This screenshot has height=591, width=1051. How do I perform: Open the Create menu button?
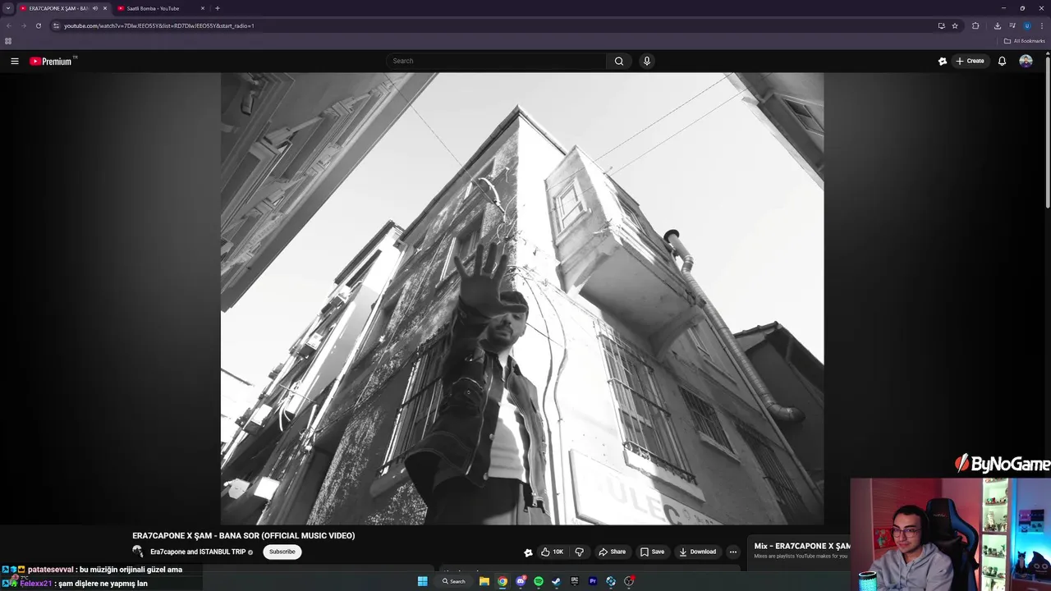coord(970,61)
